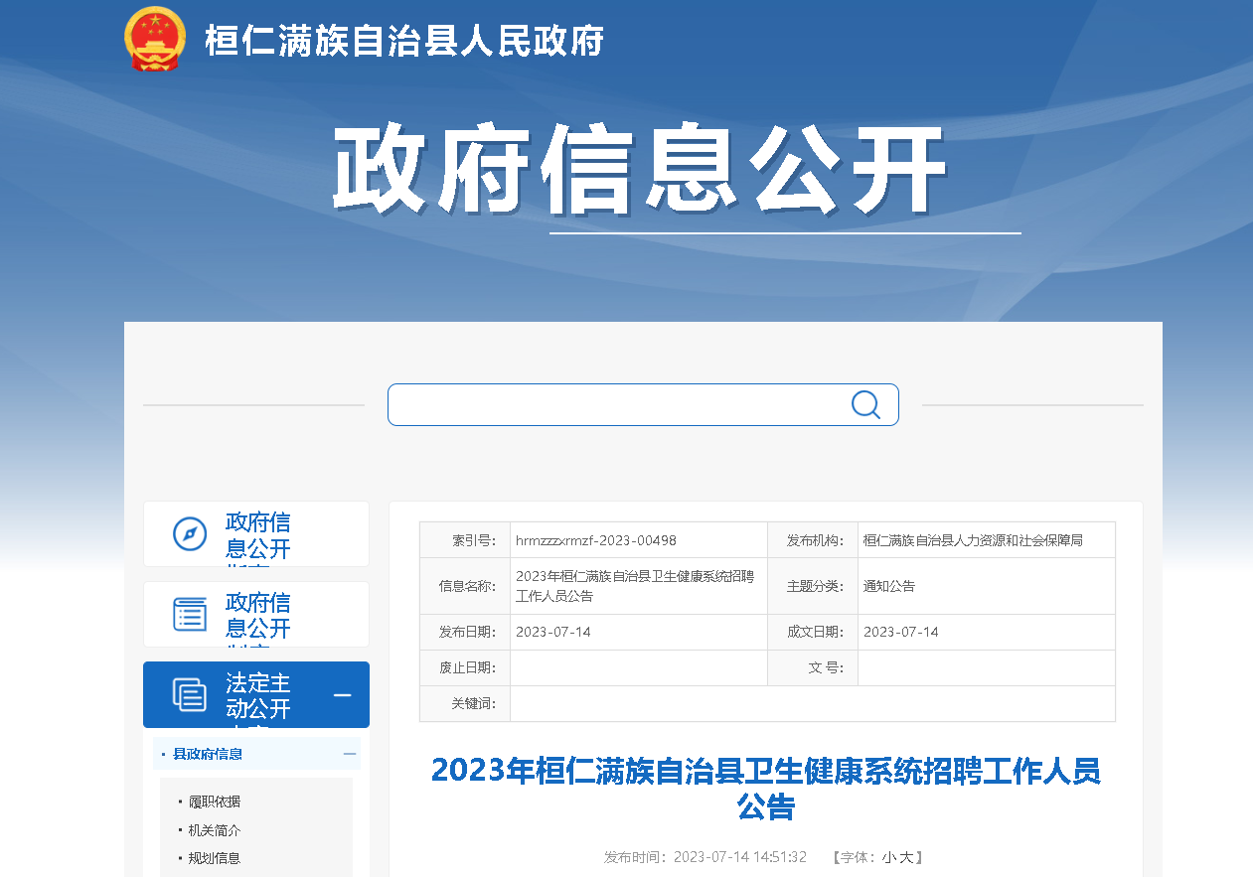Click the compass icon for 政府信息公开指南
The image size is (1253, 877).
tap(190, 533)
